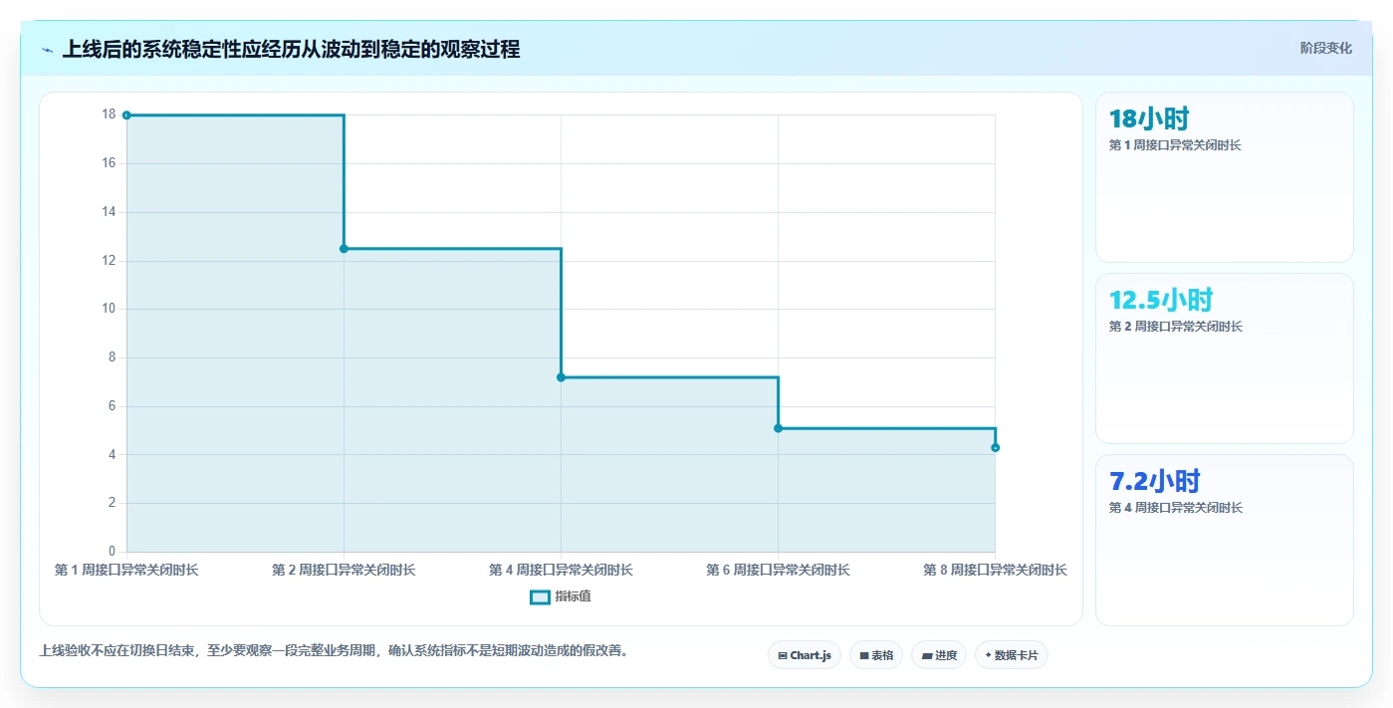Click the lightning icon beside the title
This screenshot has width=1393, height=708.
click(47, 50)
